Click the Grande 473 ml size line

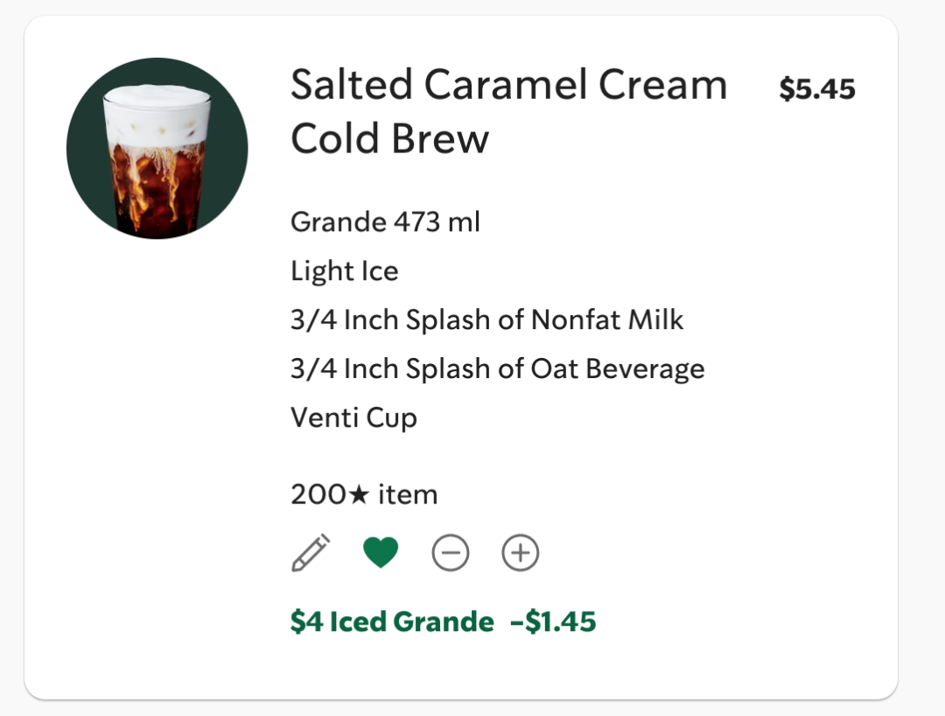tap(385, 222)
